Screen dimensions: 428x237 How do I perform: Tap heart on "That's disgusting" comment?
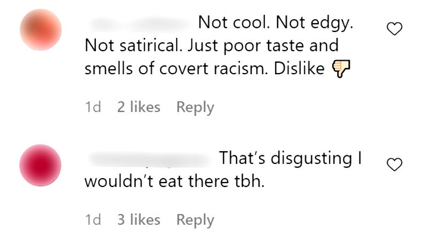coord(394,164)
